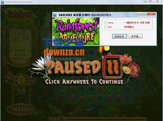The width and height of the screenshot is (163, 121).
Task: Click the SCORE 49,599 panel
Action: (x=20, y=53)
